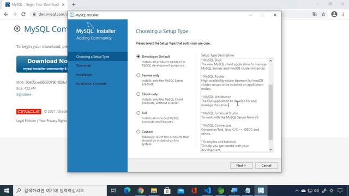Image resolution: width=349 pixels, height=196 pixels.
Task: Select the Developer Default setup type
Action: pos(138,57)
